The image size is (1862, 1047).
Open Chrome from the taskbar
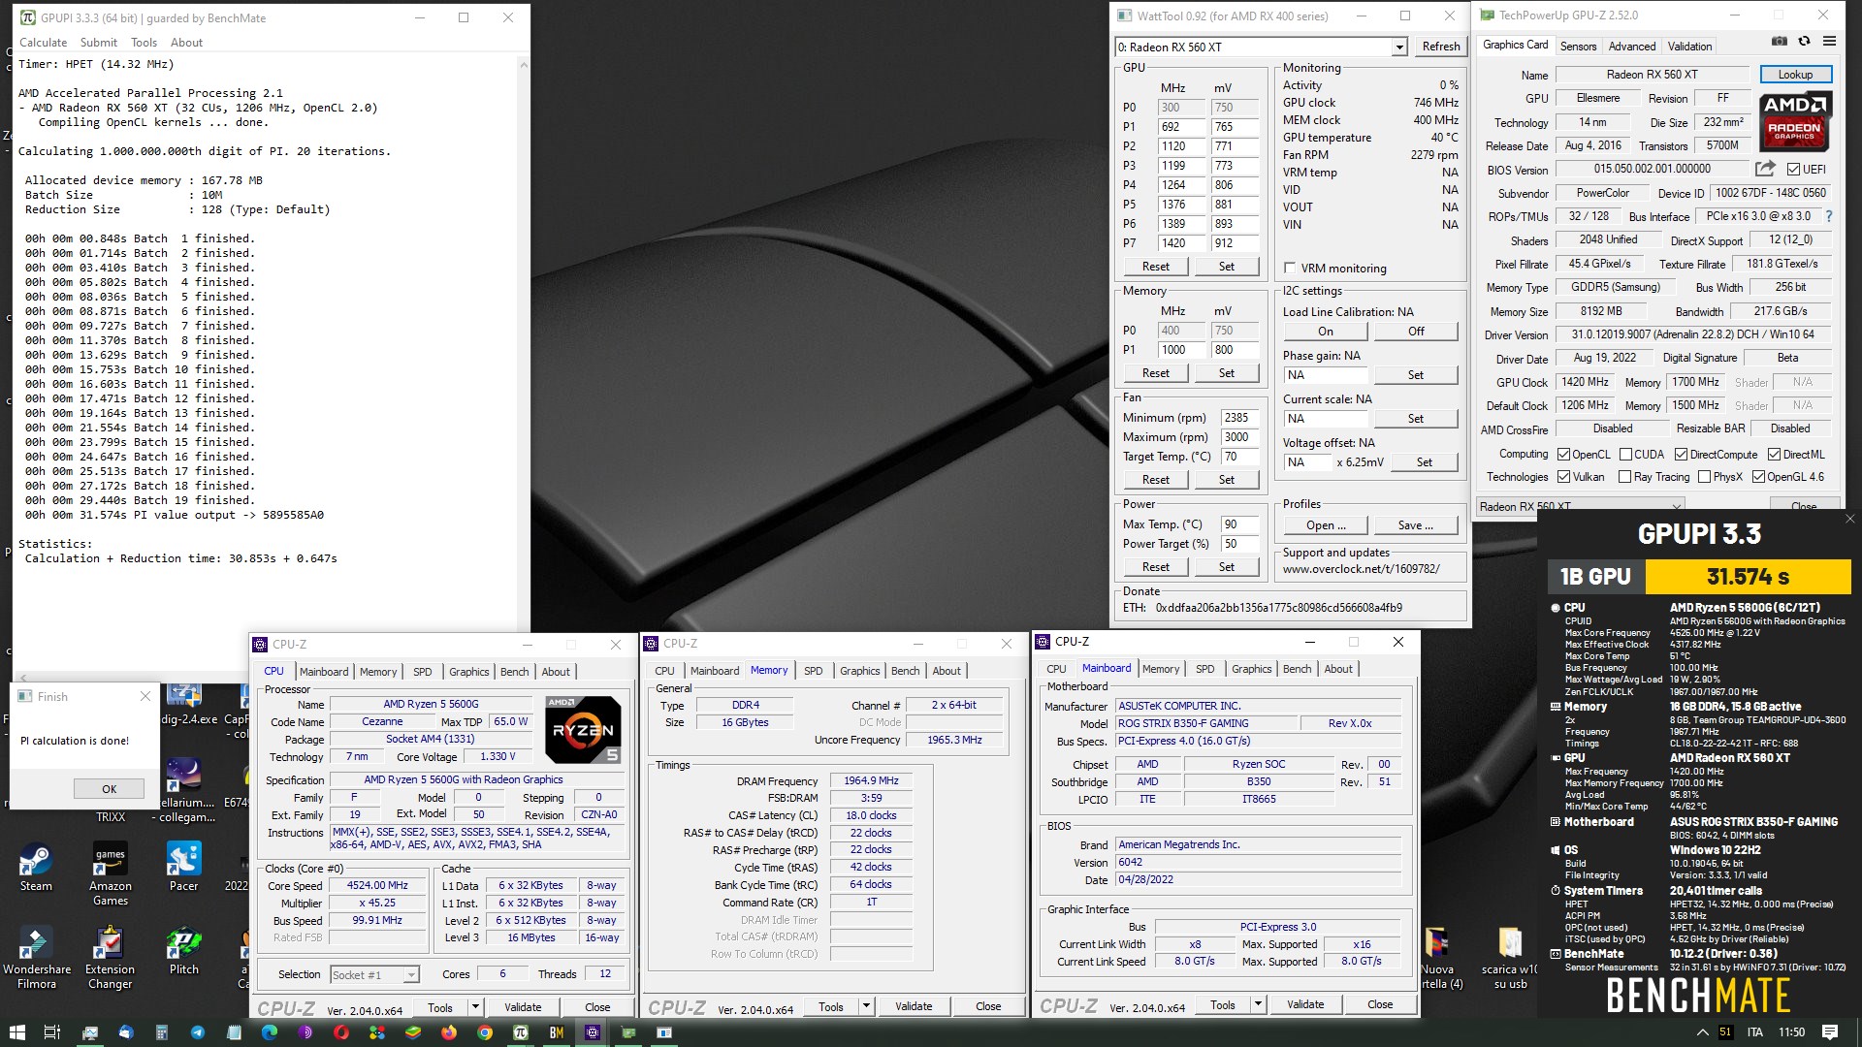(485, 1032)
